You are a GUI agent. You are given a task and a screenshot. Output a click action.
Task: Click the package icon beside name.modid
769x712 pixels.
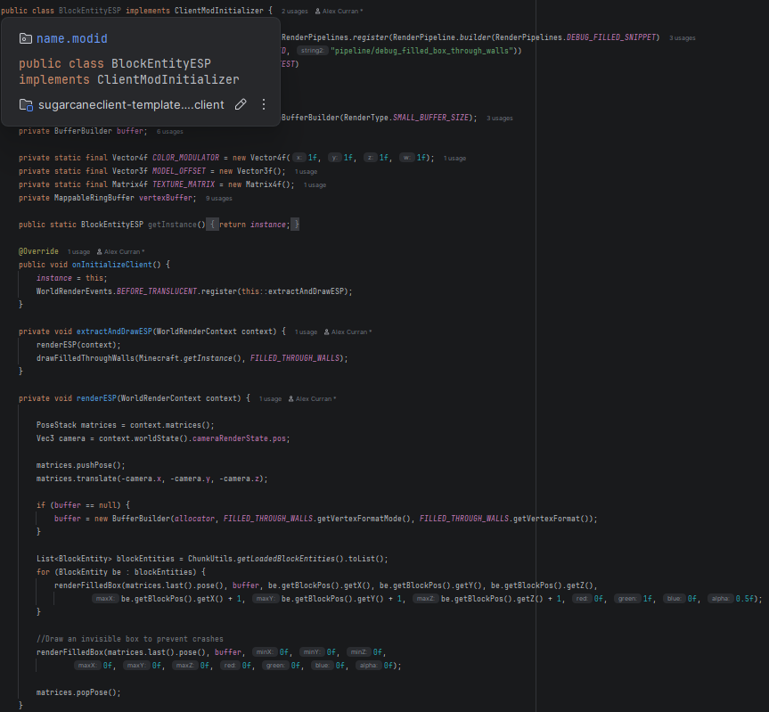[x=25, y=39]
